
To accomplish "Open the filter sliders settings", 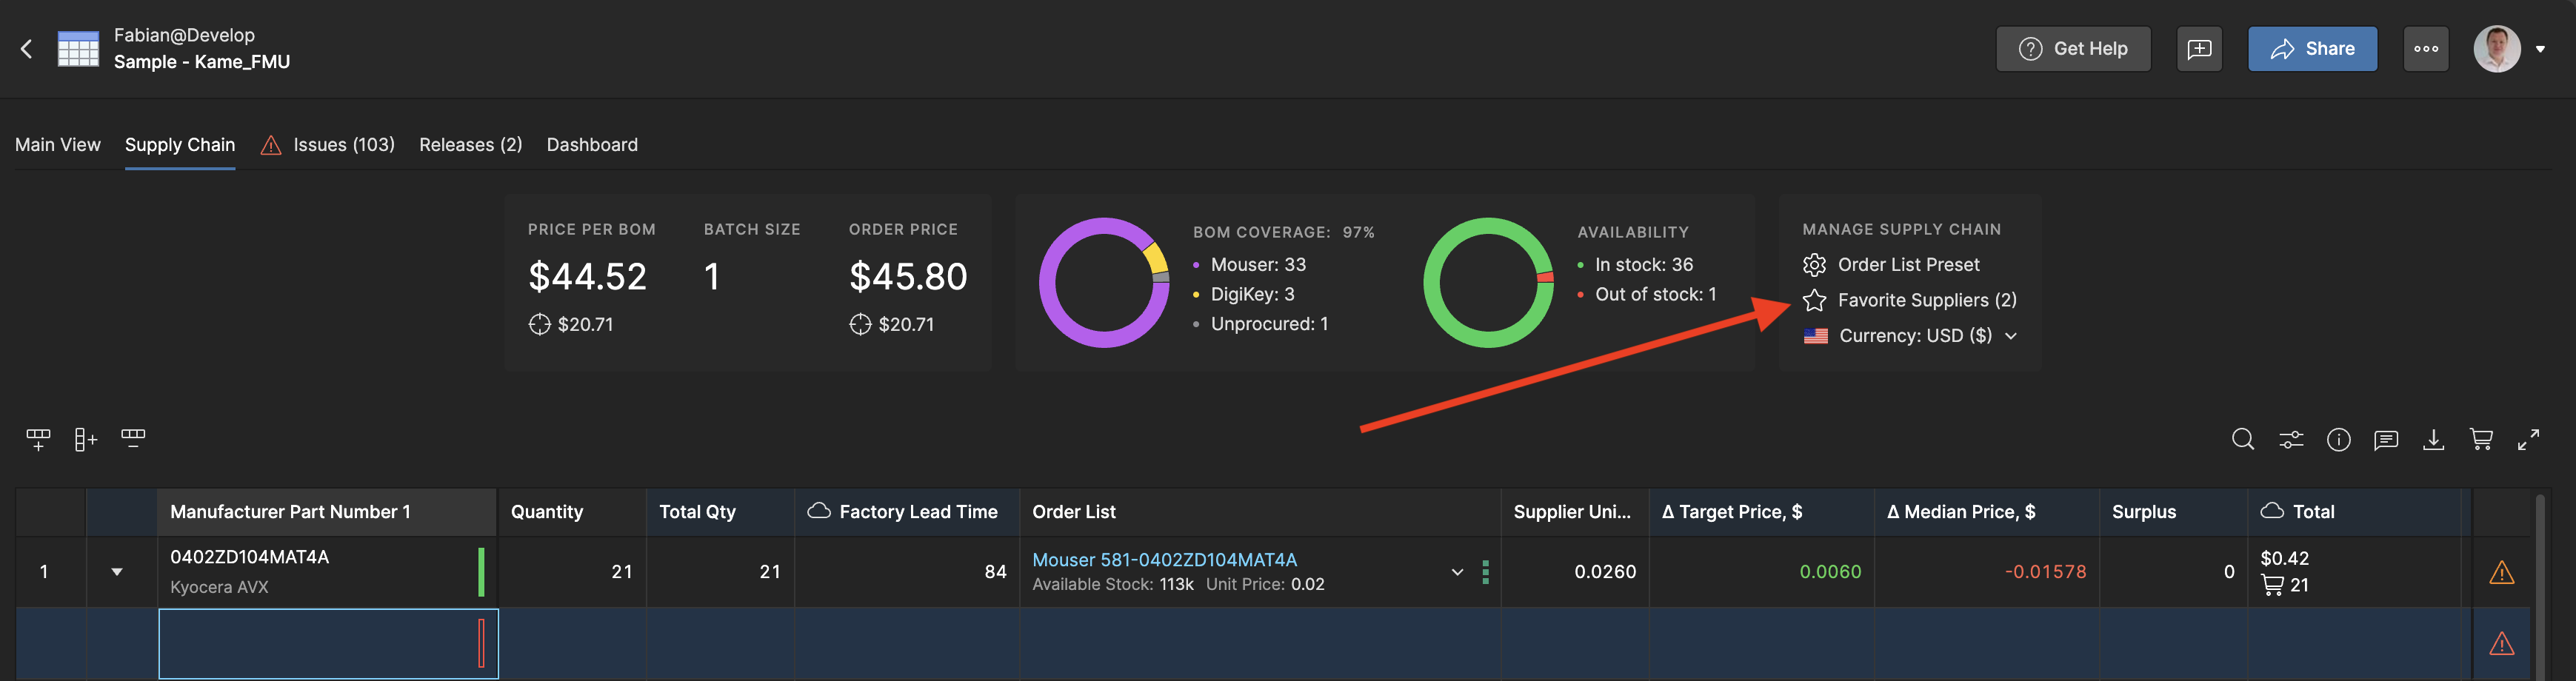I will 2290,439.
